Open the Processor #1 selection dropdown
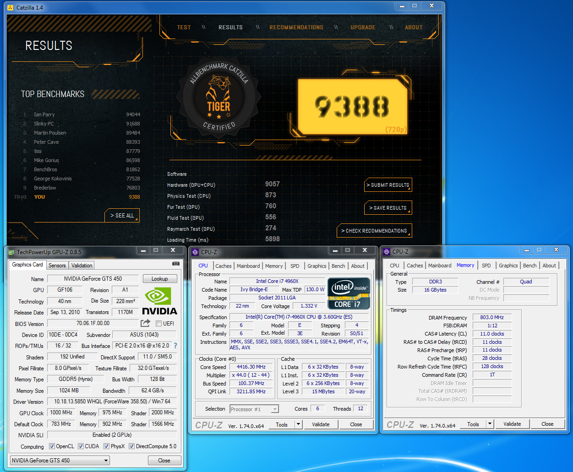The image size is (573, 472). pyautogui.click(x=254, y=409)
